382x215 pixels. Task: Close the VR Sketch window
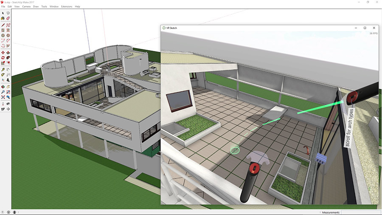(x=374, y=28)
